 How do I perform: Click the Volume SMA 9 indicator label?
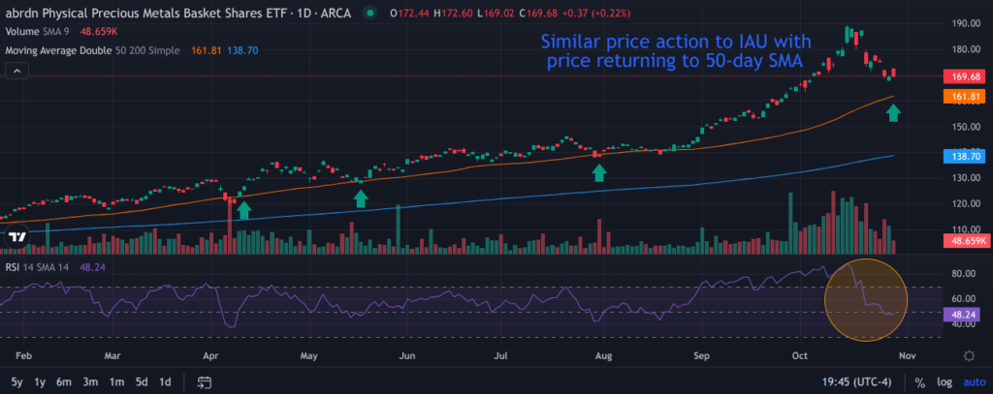[41, 31]
